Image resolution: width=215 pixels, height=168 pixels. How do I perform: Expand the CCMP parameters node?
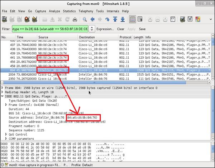[x=6, y=139]
